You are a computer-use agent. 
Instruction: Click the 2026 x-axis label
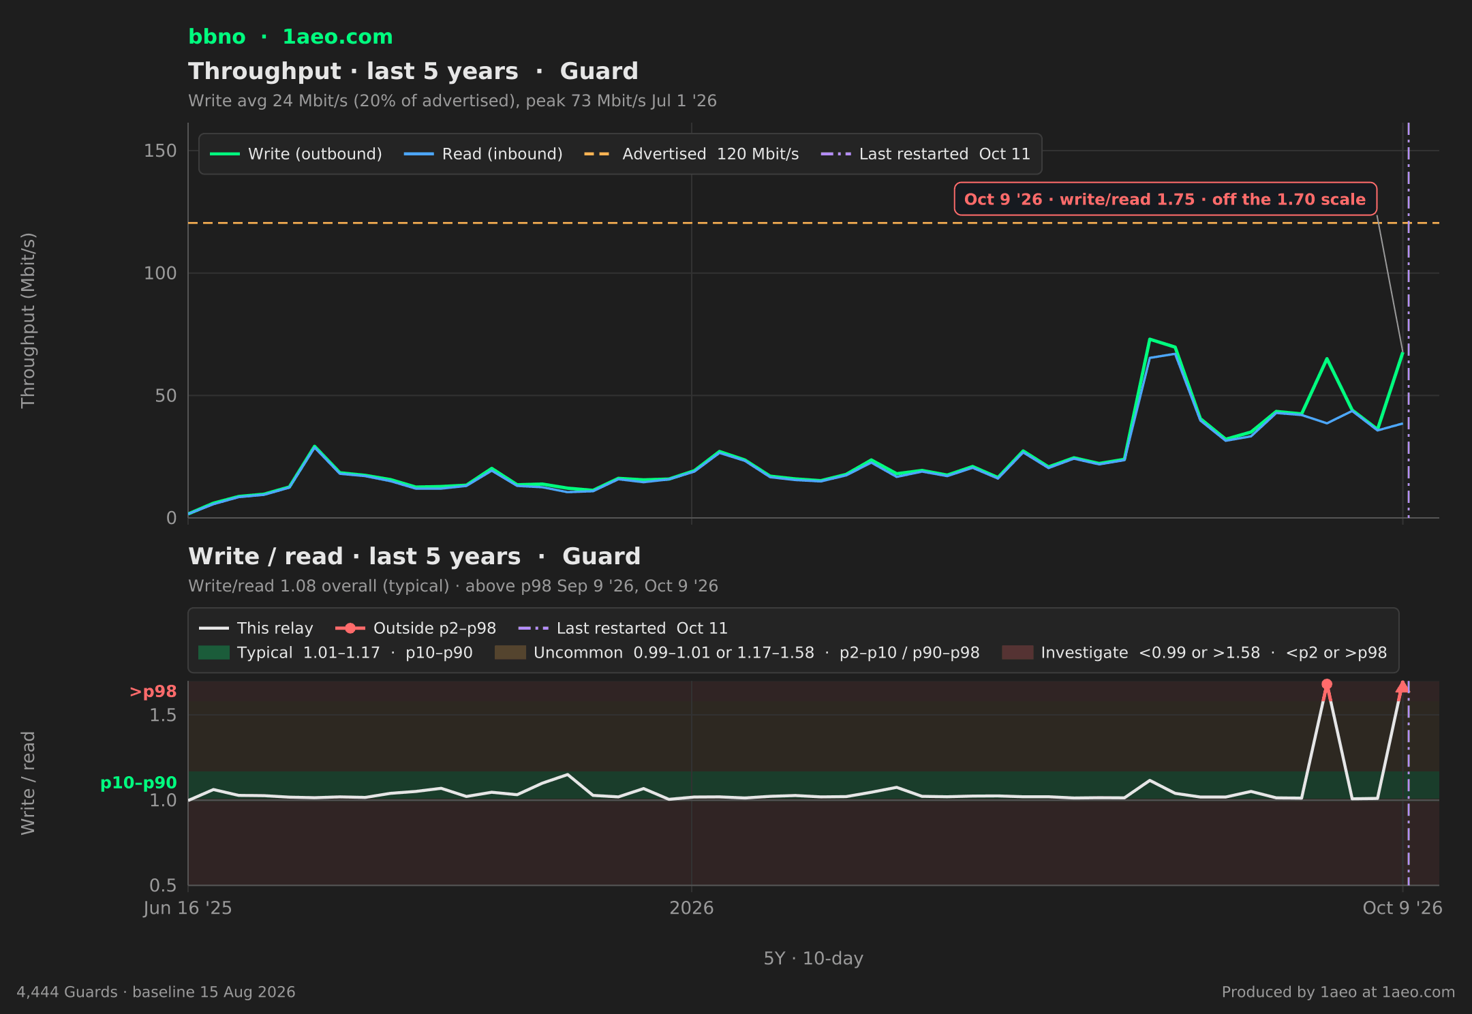pyautogui.click(x=692, y=908)
